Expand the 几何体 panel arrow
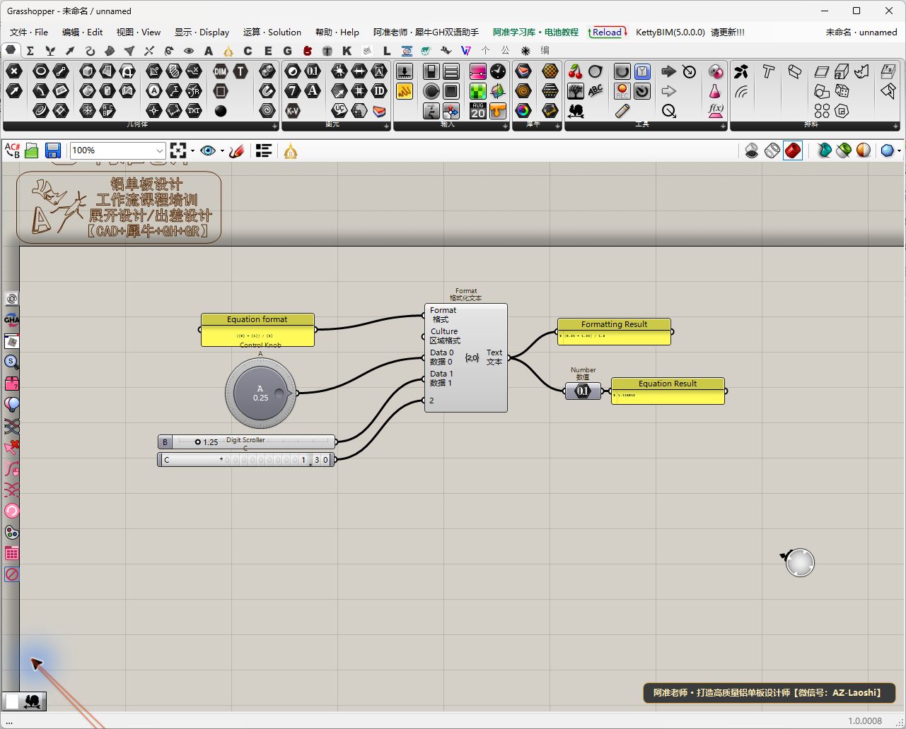This screenshot has height=729, width=906. 275,126
